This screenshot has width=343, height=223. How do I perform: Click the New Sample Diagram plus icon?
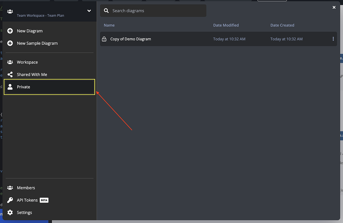(10, 43)
